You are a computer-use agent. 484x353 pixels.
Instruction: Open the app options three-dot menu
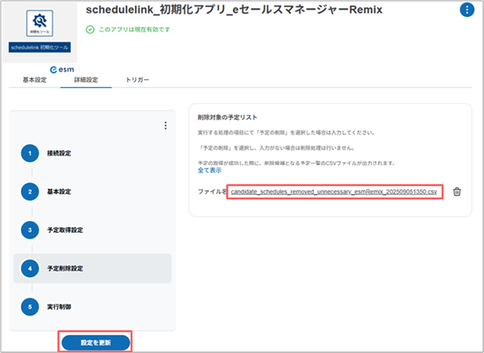click(x=466, y=10)
